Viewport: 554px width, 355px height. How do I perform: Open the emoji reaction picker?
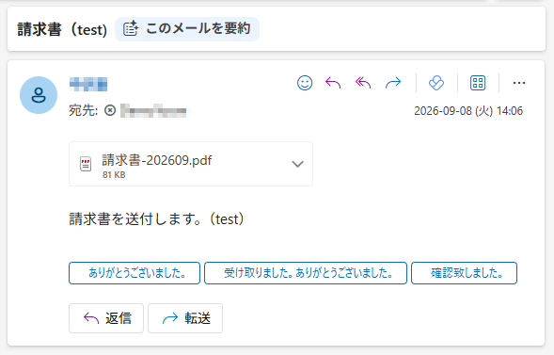[305, 83]
